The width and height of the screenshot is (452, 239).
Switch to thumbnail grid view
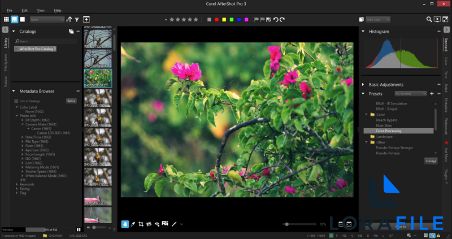click(x=6, y=19)
